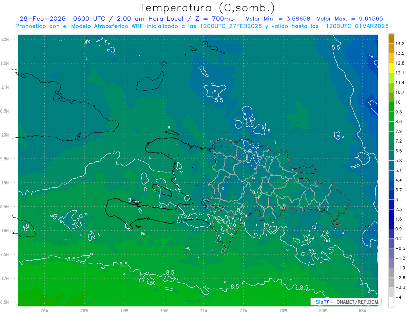Click the -0.5 value on color scale
The image size is (407, 315).
coord(400,248)
